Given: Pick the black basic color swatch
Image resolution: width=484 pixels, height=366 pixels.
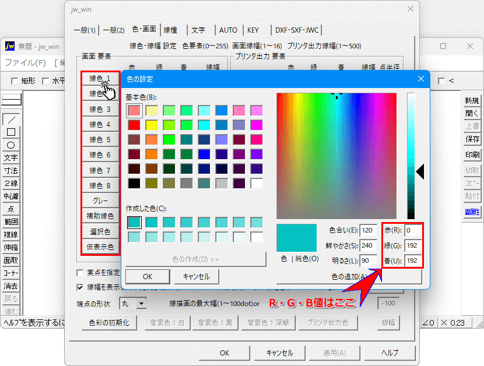Looking at the screenshot, I should pyautogui.click(x=134, y=183).
